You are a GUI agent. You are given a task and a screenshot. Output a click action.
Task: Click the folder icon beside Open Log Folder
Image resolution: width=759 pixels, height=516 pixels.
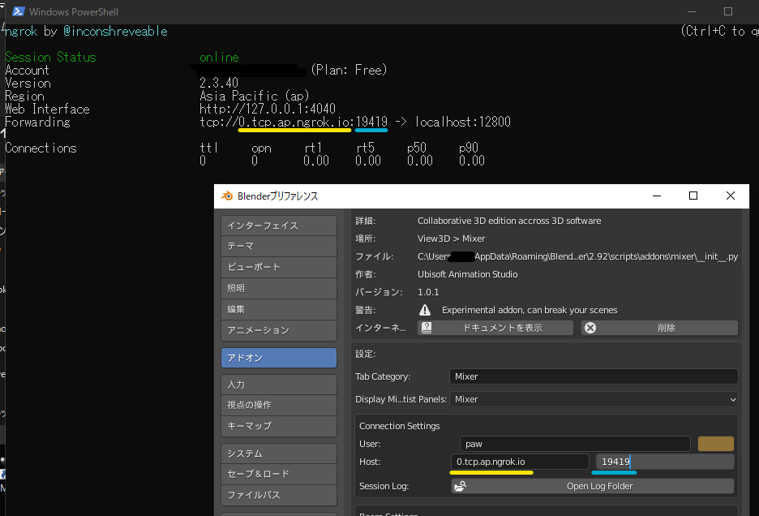click(460, 485)
